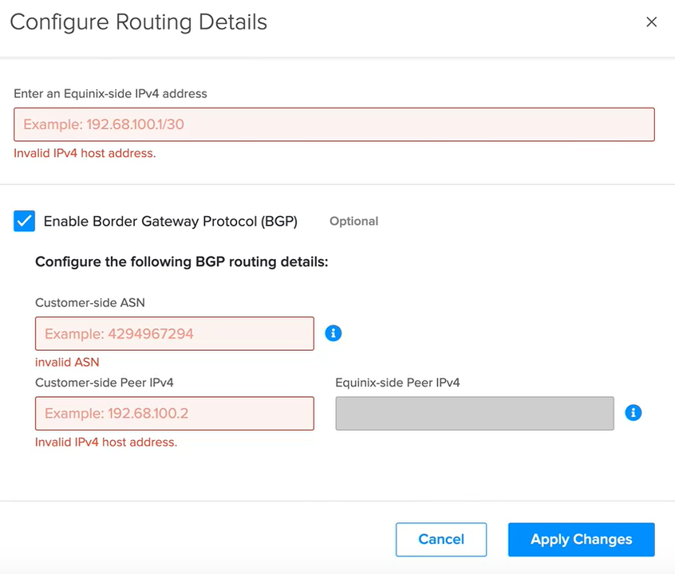Click the Customer-side Peer IPv4 label

tap(105, 383)
